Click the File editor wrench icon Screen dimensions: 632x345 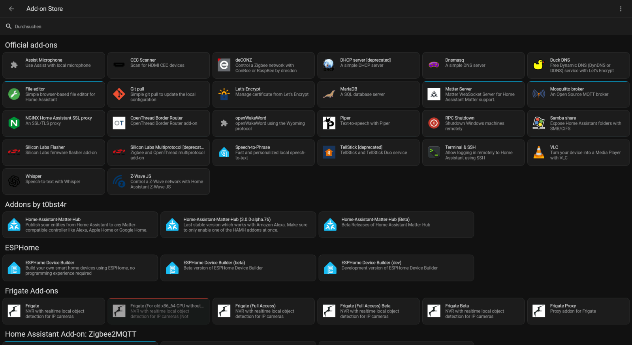click(x=14, y=94)
